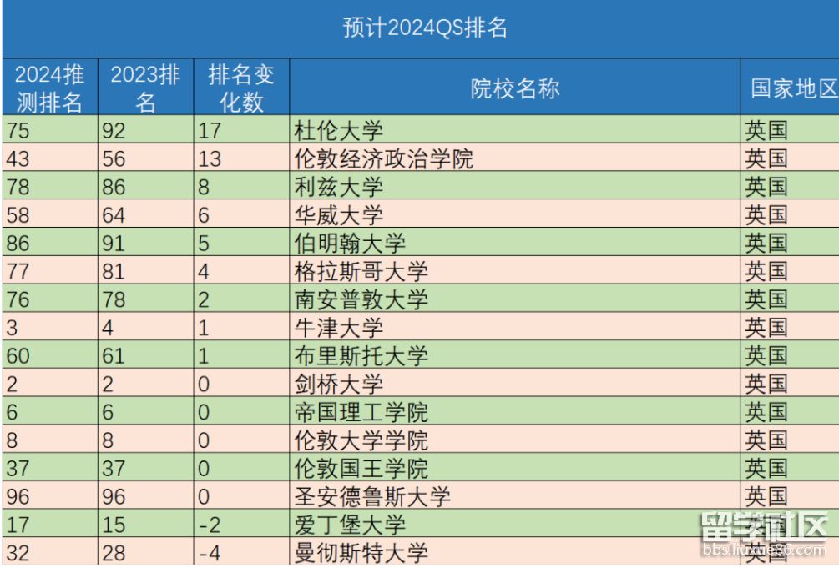Click 2023 rank 61 for 布里斯托大学
This screenshot has width=839, height=568.
point(114,356)
